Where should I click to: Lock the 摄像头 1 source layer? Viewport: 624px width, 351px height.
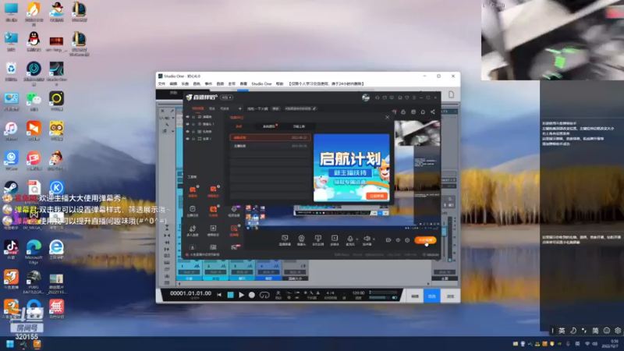[193, 124]
